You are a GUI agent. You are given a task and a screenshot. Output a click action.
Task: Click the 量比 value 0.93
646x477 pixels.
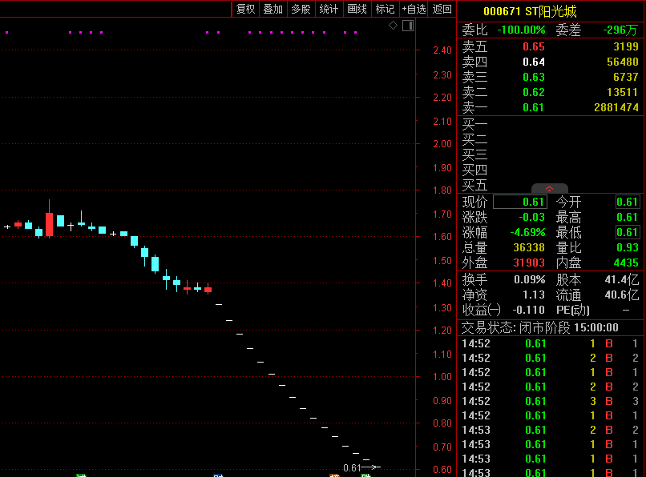click(x=628, y=247)
